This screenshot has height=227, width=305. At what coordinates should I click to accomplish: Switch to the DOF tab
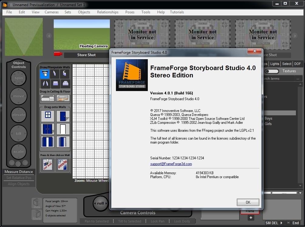[x=297, y=64]
